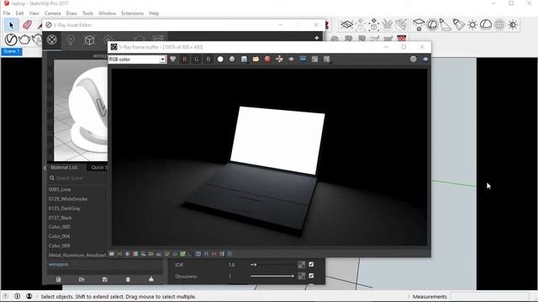Click Glossiness texture slot swatch
This screenshot has height=302, width=538.
(301, 276)
